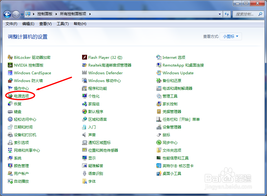Open the 凭据管理器 link
The width and height of the screenshot is (267, 196).
pyautogui.click(x=172, y=112)
